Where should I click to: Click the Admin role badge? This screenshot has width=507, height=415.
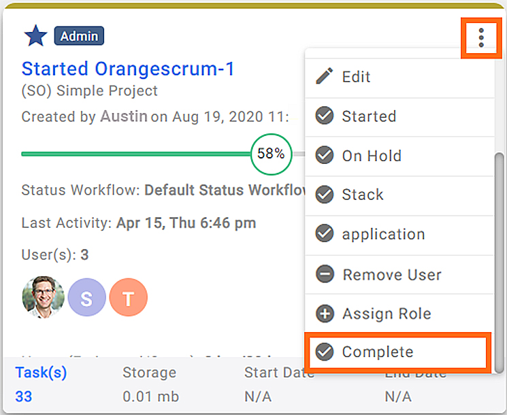tap(79, 36)
